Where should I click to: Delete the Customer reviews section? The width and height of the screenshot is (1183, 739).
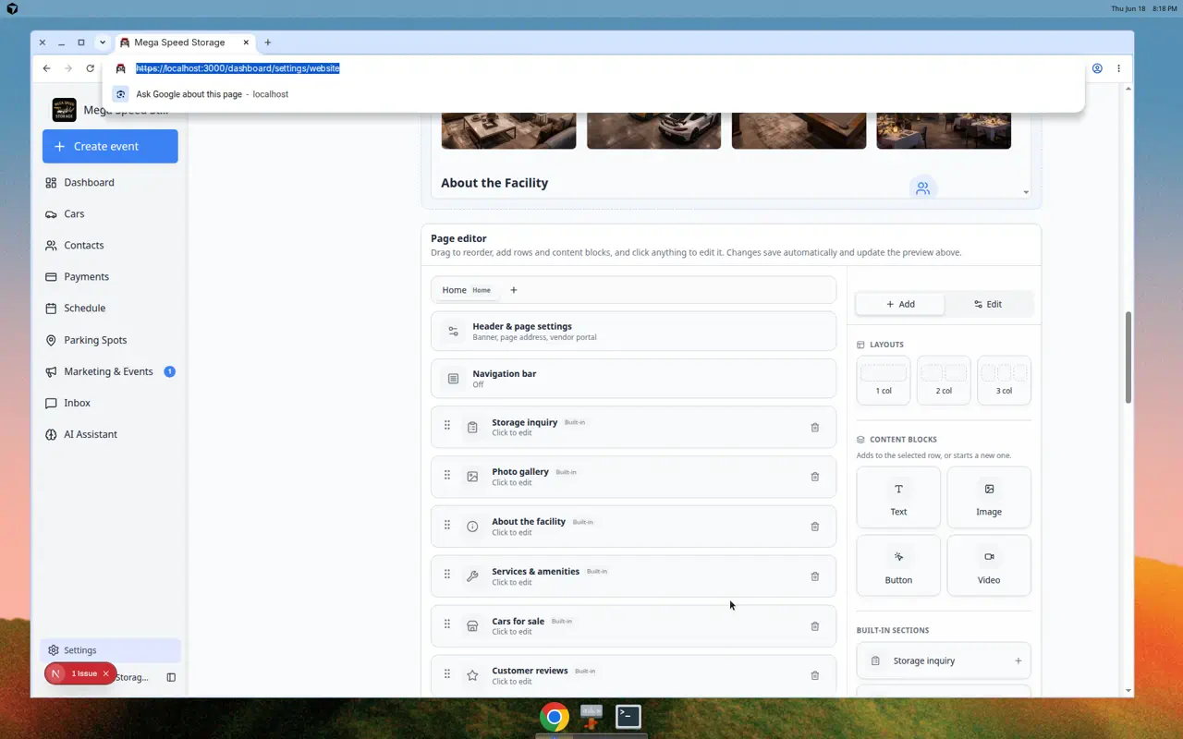[x=814, y=675]
